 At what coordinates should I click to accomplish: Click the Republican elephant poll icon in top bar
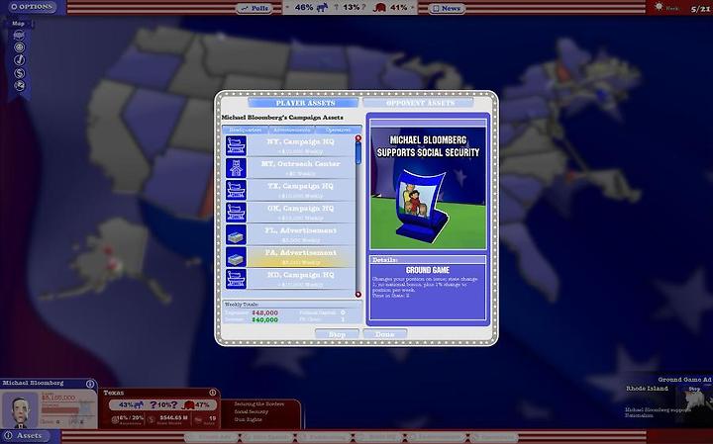click(x=378, y=7)
